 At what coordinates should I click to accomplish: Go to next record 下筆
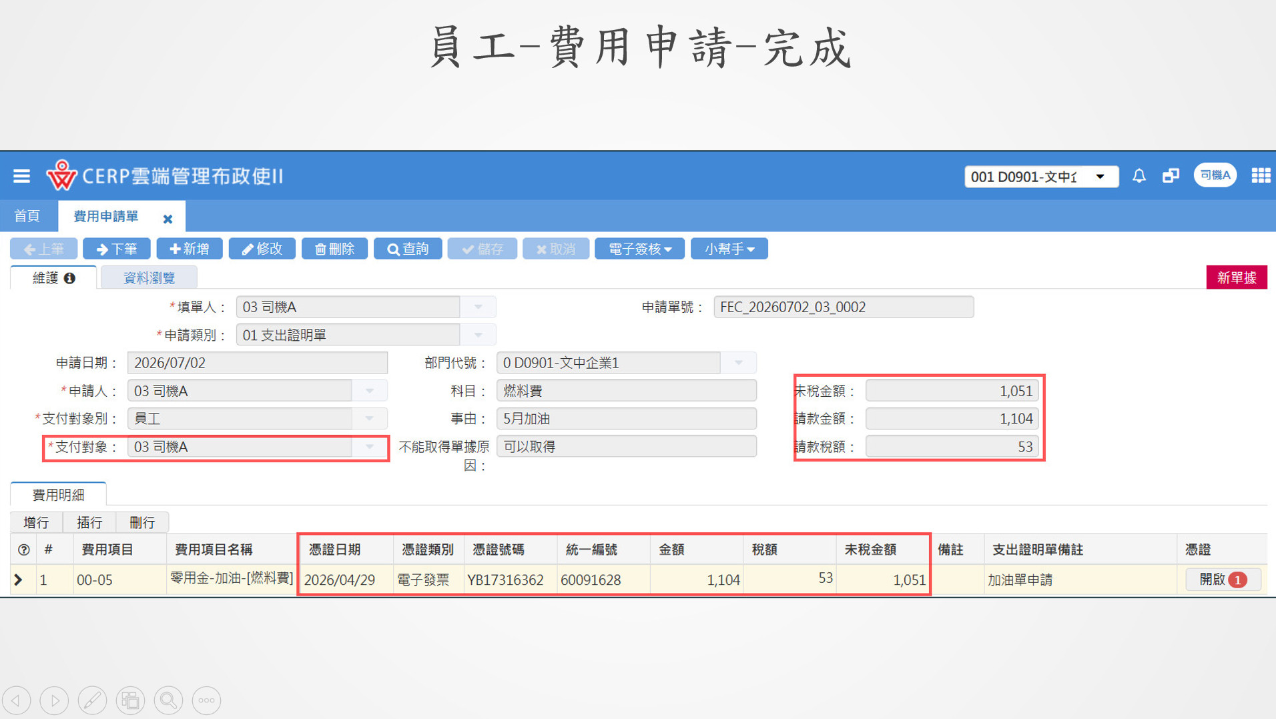point(117,249)
